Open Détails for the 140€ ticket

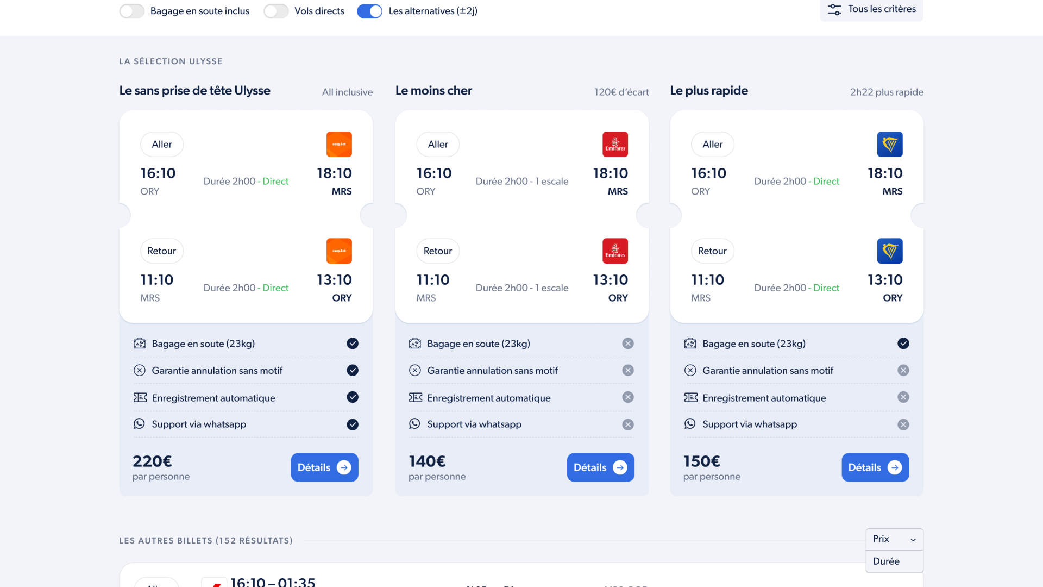[600, 467]
